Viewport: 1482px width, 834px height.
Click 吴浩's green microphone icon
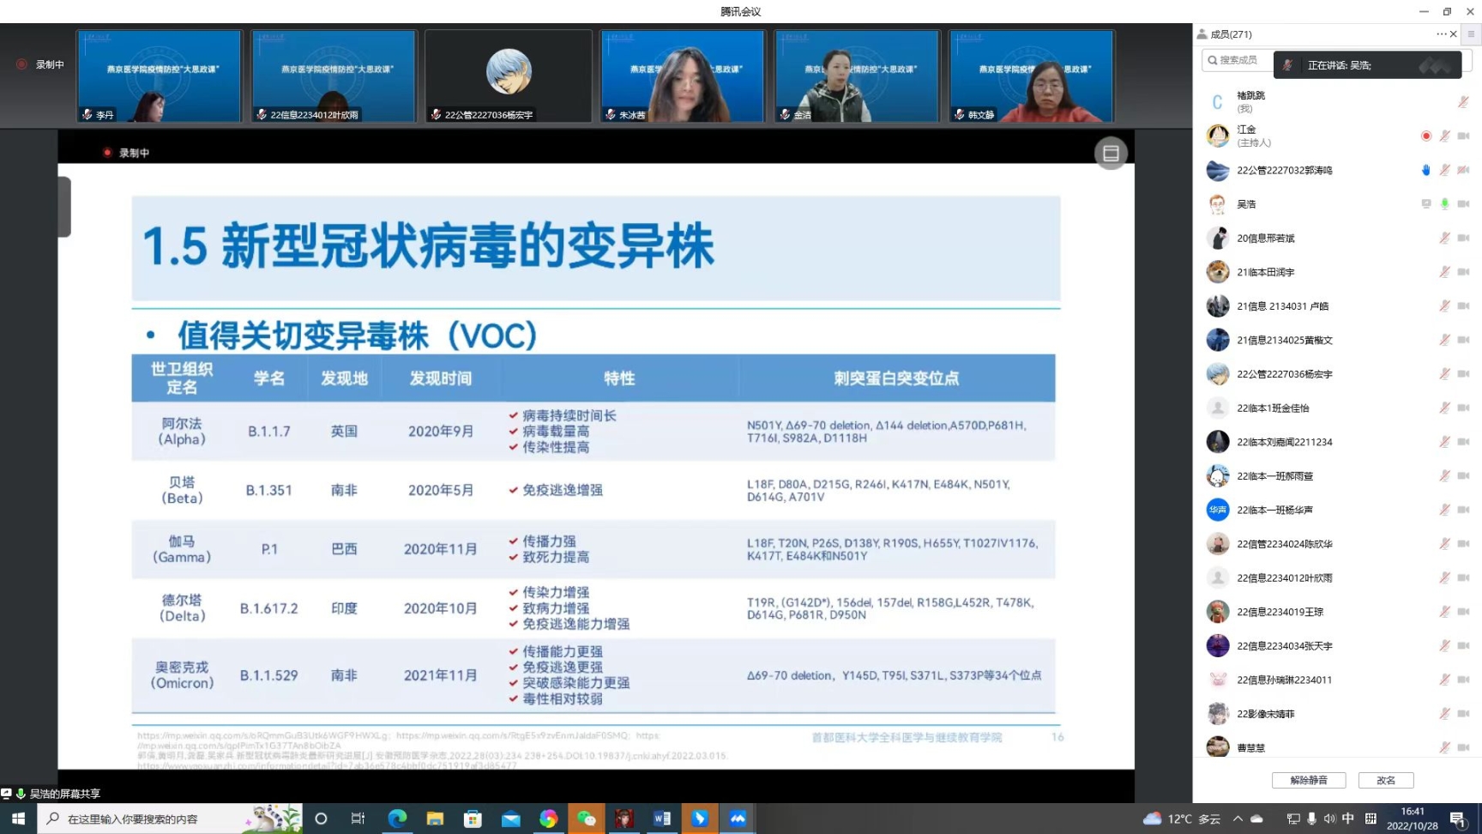point(1444,204)
